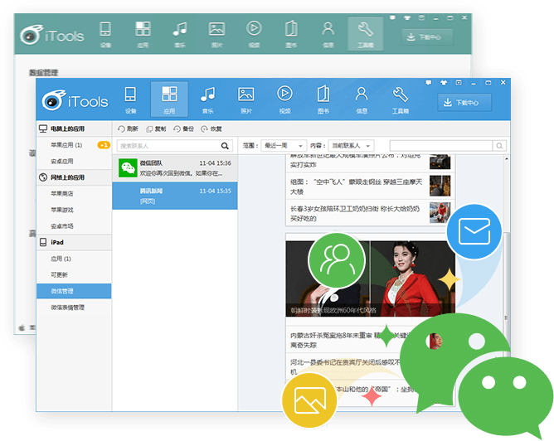
Task: Select 安卓应用 in sidebar
Action: click(62, 162)
